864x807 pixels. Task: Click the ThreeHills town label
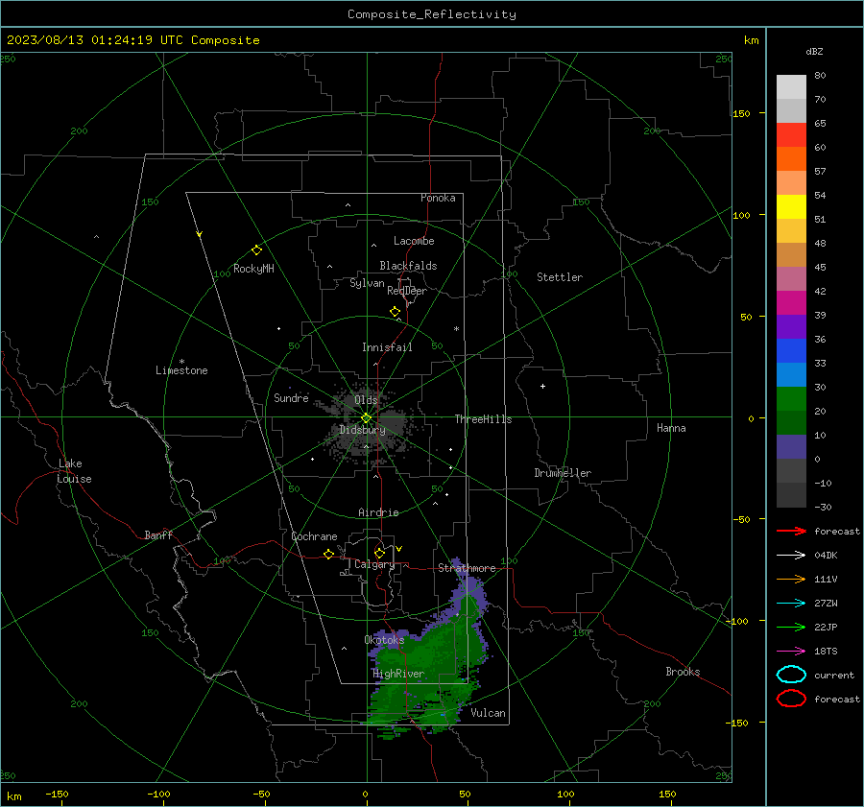(483, 419)
